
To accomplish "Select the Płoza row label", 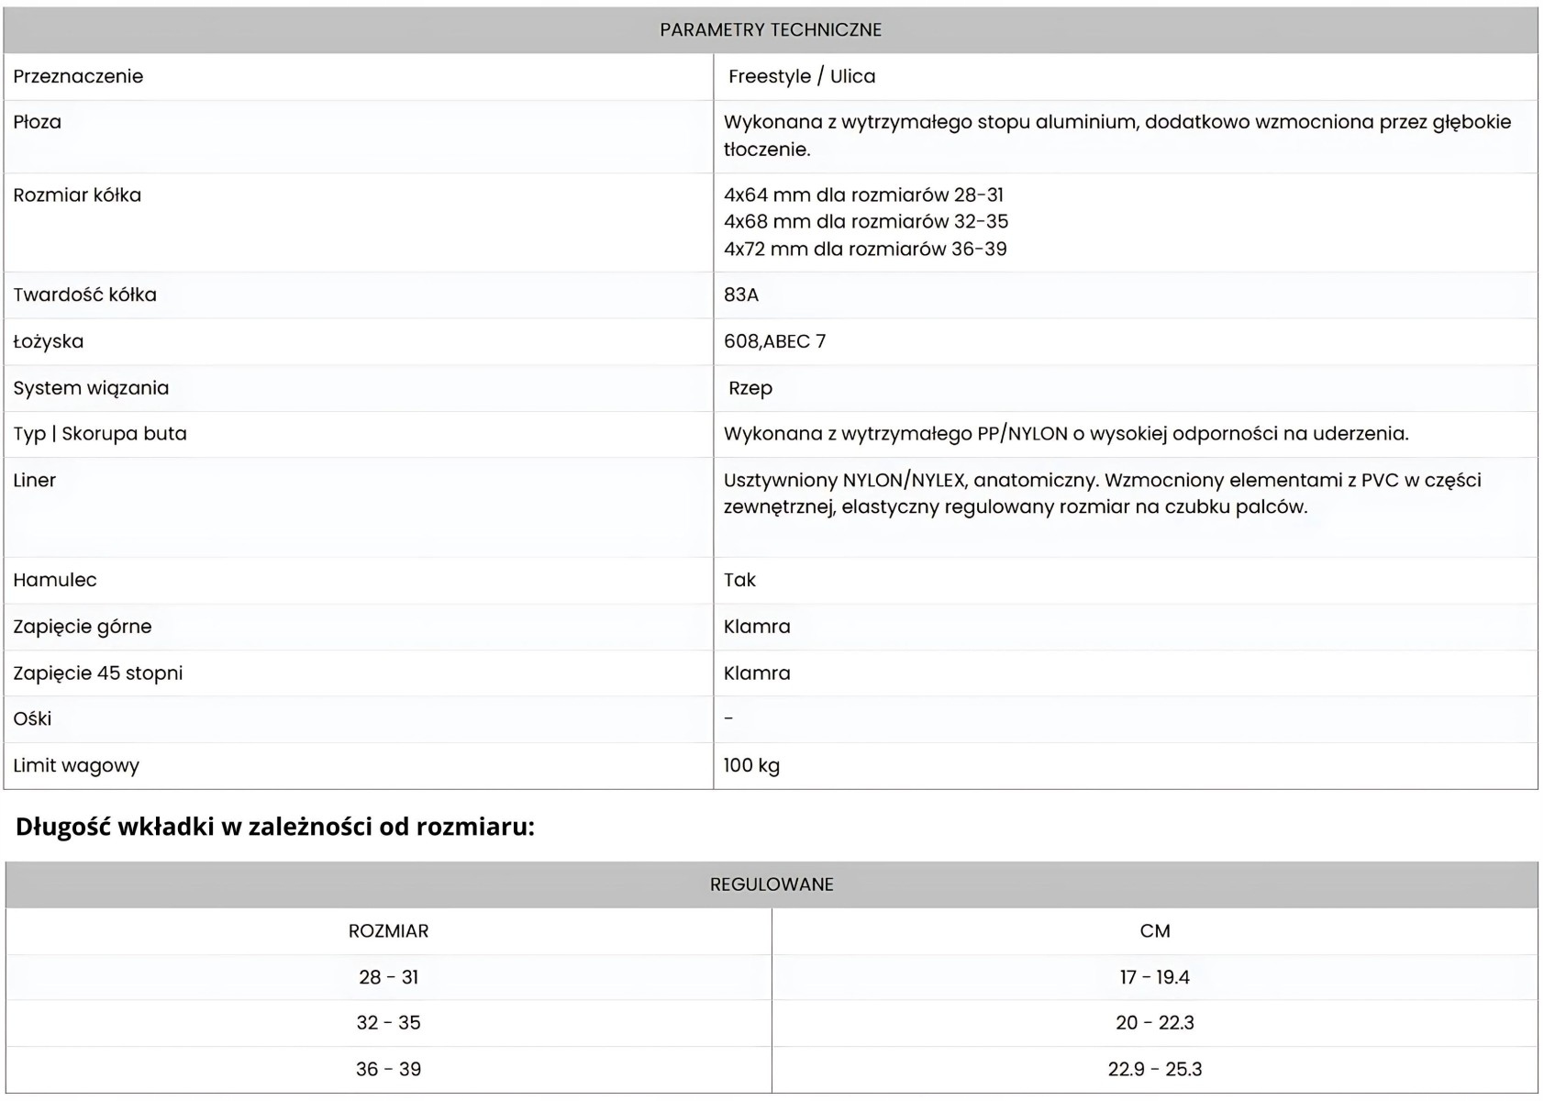I will point(38,122).
